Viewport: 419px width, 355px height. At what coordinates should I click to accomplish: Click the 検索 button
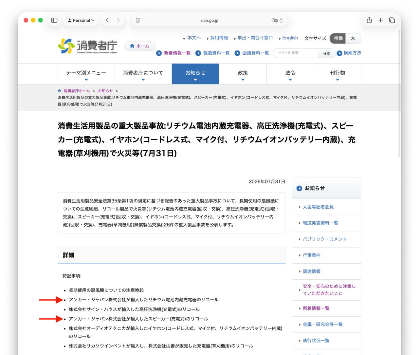coord(327,53)
